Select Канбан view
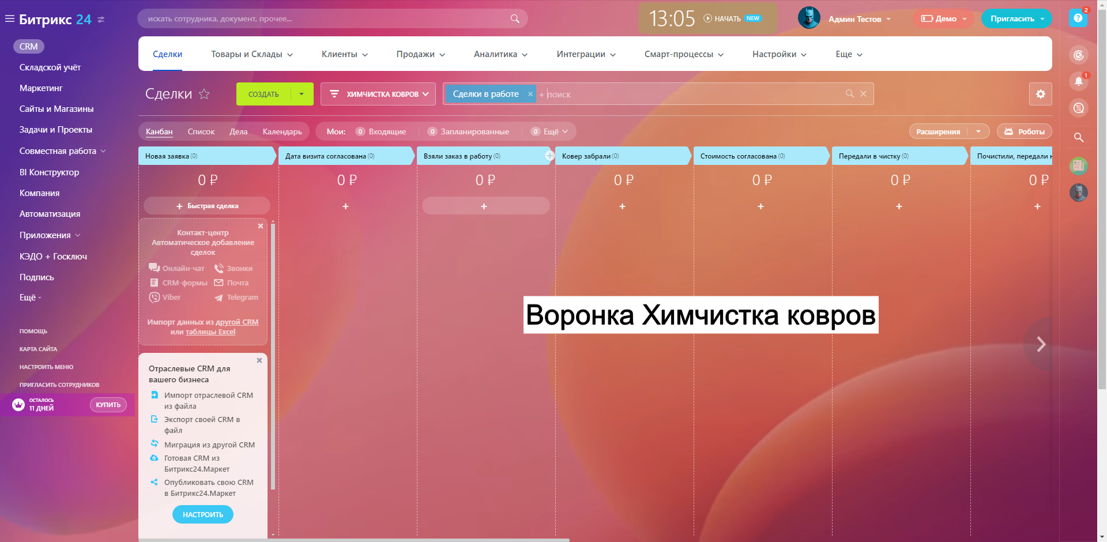The height and width of the screenshot is (542, 1107). [x=159, y=131]
